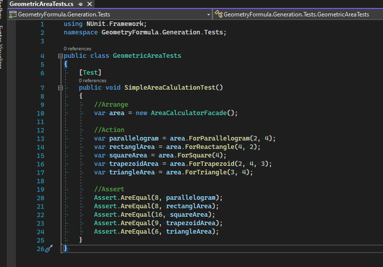Image resolution: width=383 pixels, height=267 pixels.
Task: Click Assert.AreEqual for squareArea on line 22
Action: 154,215
